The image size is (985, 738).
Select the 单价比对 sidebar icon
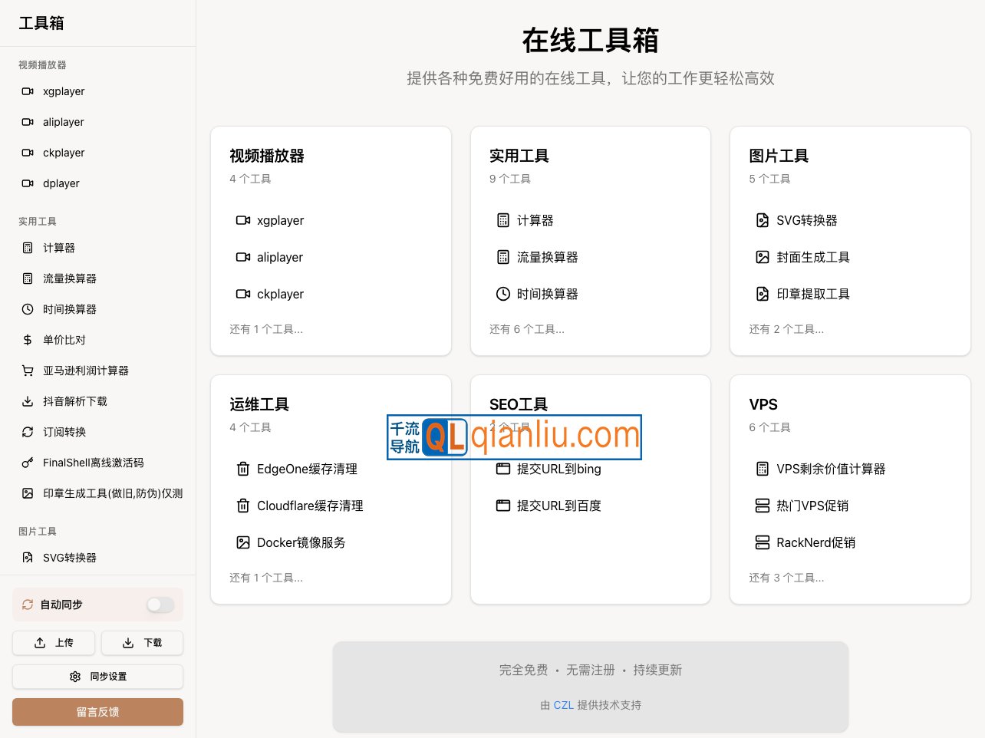pos(27,340)
